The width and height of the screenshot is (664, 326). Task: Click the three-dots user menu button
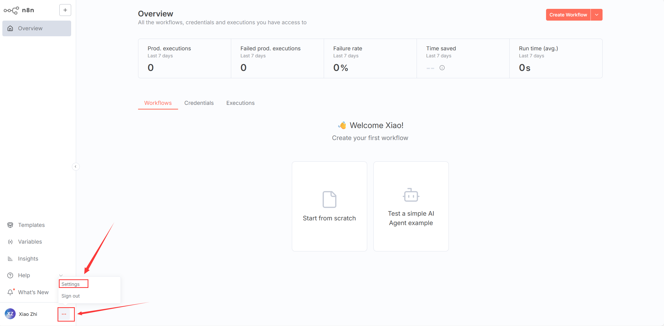pos(64,314)
